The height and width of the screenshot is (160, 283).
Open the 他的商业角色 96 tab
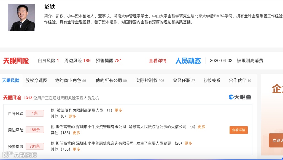(70, 81)
